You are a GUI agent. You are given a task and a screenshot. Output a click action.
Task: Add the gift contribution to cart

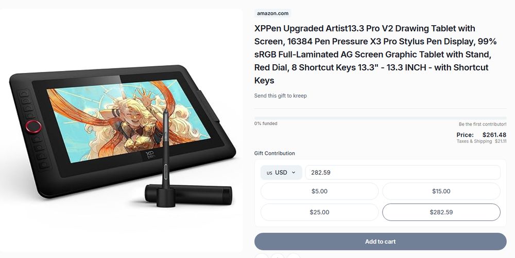[381, 242]
